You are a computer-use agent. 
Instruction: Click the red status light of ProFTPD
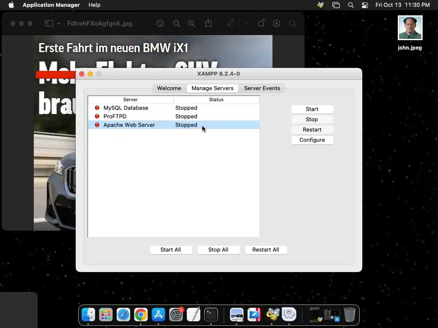(97, 116)
